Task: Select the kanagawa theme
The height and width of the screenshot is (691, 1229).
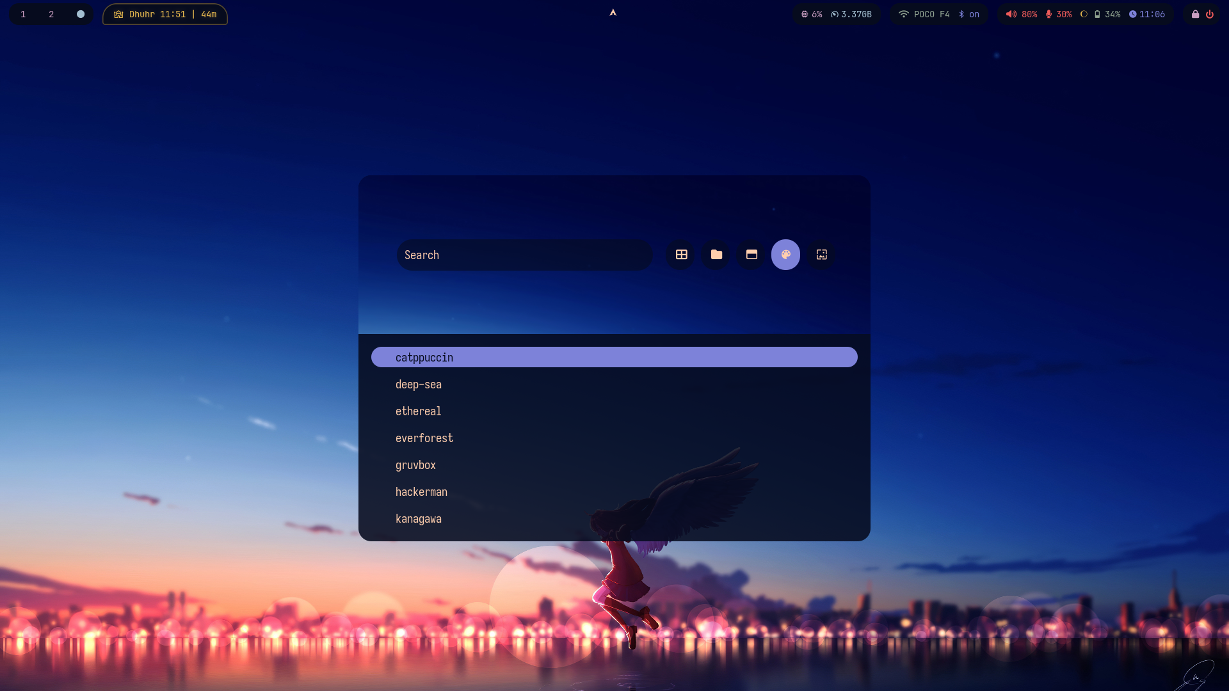Action: [614, 518]
